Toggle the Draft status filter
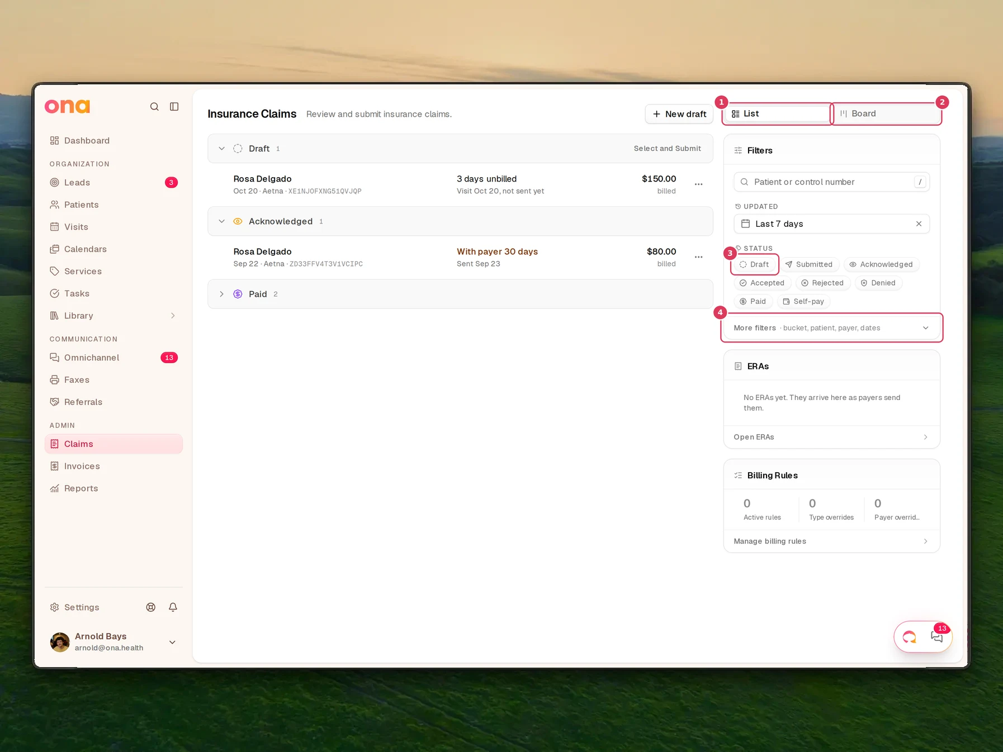The image size is (1003, 752). pyautogui.click(x=755, y=264)
